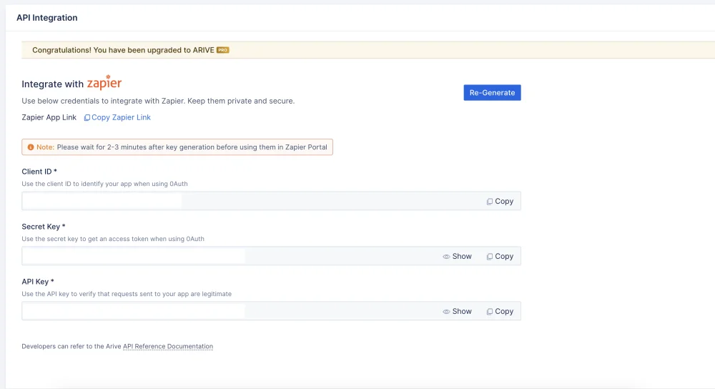Copy the Secret Key value
Screen dimensions: 715x389
pyautogui.click(x=500, y=256)
